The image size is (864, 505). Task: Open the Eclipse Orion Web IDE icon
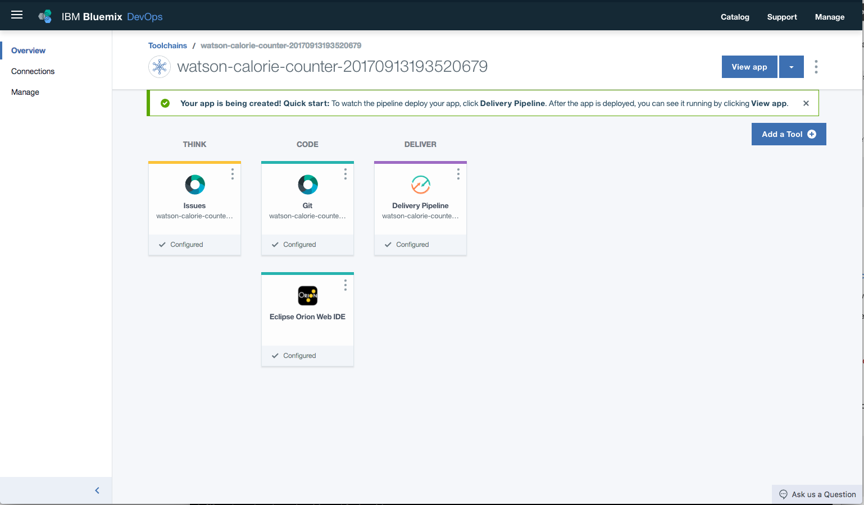point(308,296)
